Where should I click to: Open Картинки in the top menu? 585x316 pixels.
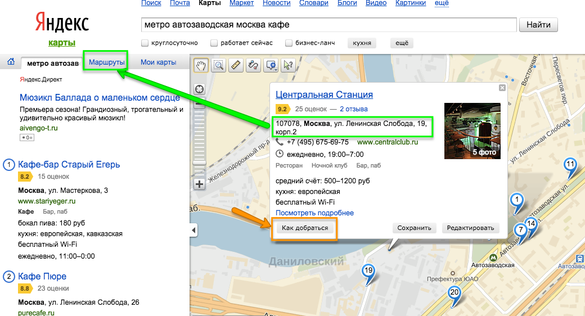(411, 3)
